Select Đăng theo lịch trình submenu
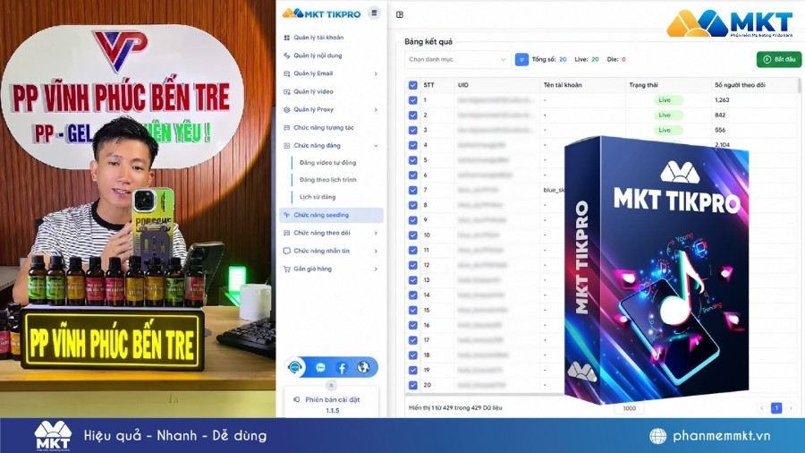This screenshot has height=453, width=805. coord(327,180)
